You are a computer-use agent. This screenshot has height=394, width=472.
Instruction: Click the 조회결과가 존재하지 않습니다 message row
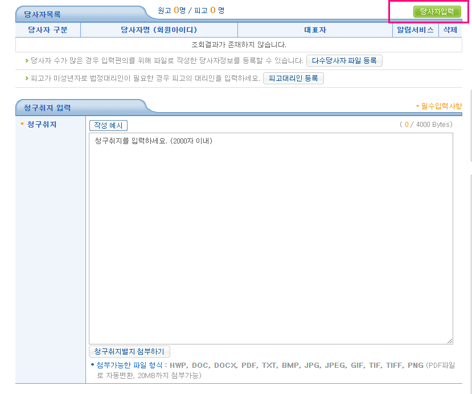pyautogui.click(x=236, y=44)
